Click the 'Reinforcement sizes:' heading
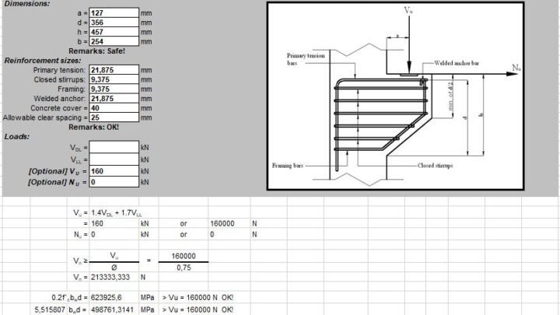 coord(43,61)
